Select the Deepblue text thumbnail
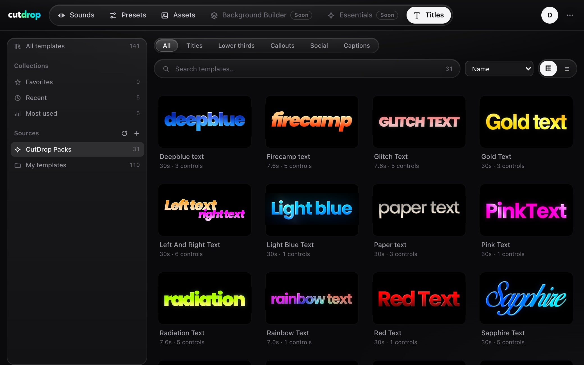The width and height of the screenshot is (584, 365). (205, 122)
